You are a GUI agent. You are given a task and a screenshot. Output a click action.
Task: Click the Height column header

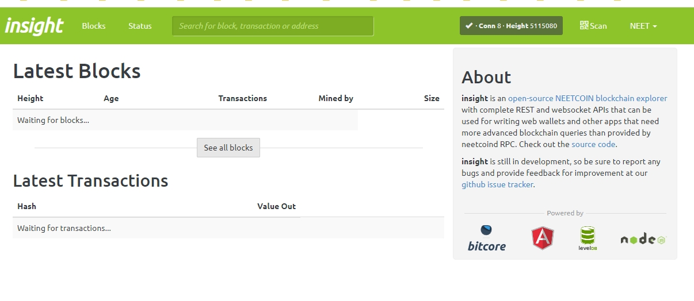(x=30, y=98)
